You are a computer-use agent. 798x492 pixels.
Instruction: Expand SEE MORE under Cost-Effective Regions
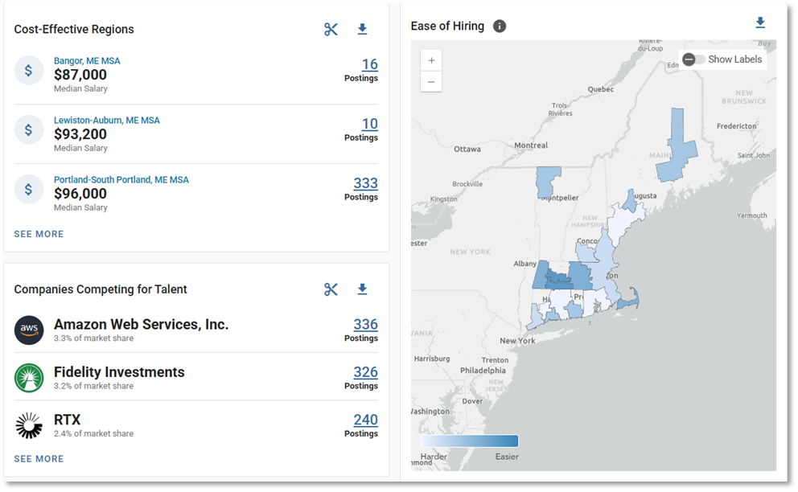click(39, 234)
